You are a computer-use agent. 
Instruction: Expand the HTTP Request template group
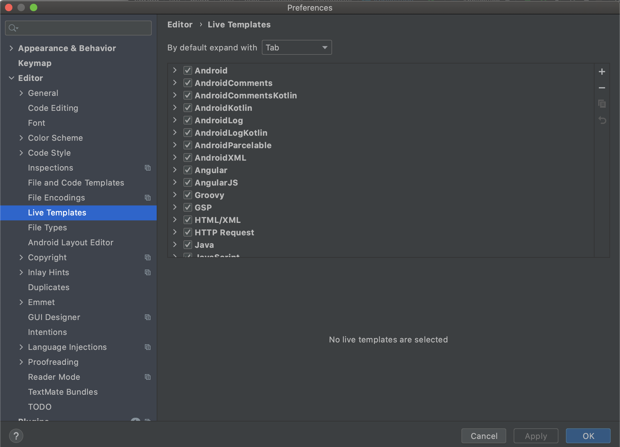175,232
